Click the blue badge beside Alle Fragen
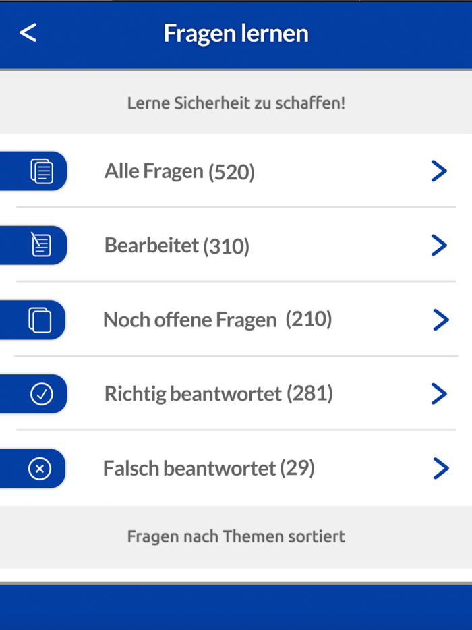The width and height of the screenshot is (472, 630). (34, 171)
